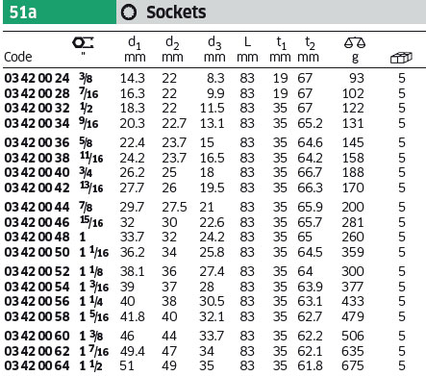Click the d3 mm column header

click(214, 49)
